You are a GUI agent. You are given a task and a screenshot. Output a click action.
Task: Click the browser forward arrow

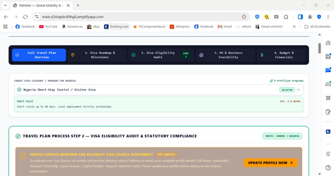pyautogui.click(x=16, y=17)
